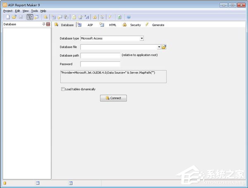Image resolution: width=248 pixels, height=188 pixels.
Task: Switch to the HTML tab
Action: coord(108,25)
